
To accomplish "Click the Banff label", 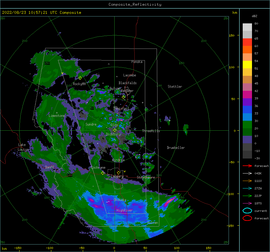I will (49, 167).
